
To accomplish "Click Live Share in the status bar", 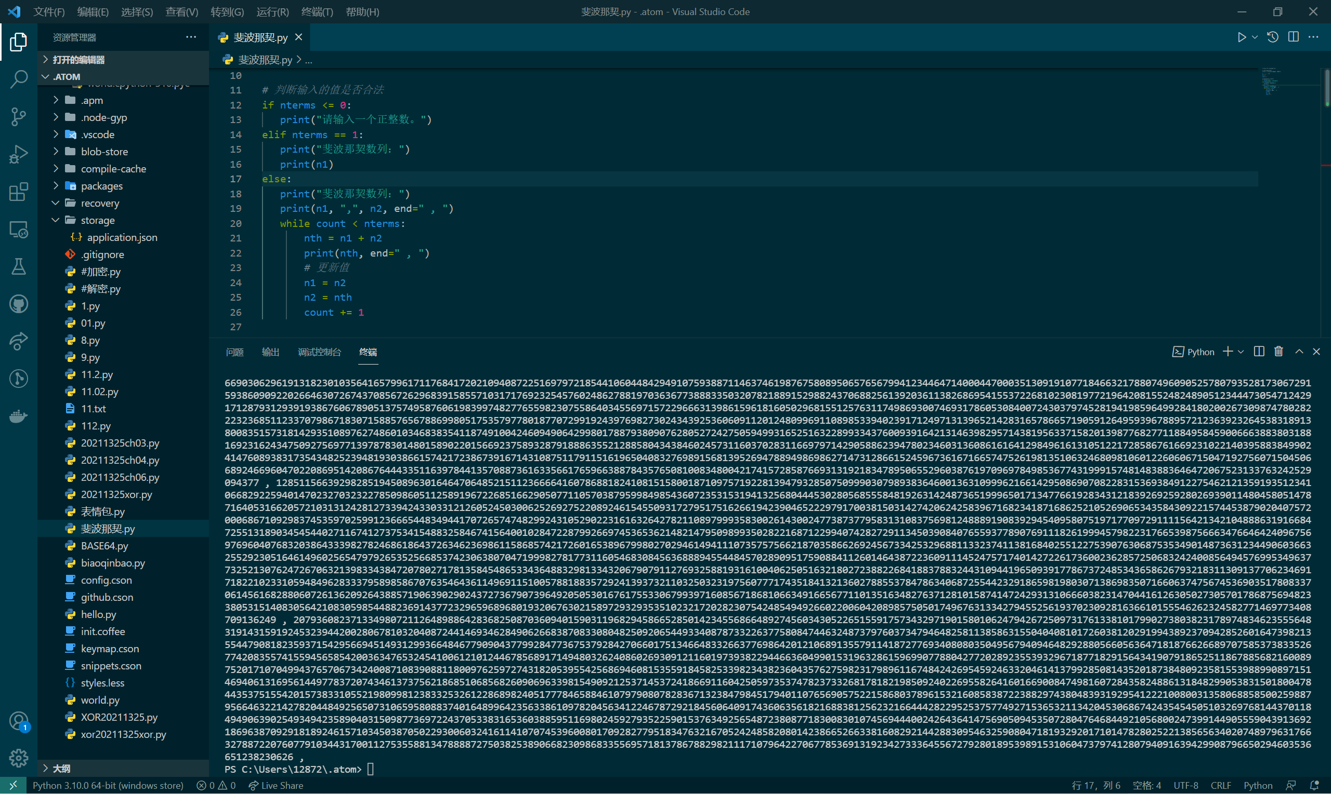I will [x=276, y=785].
